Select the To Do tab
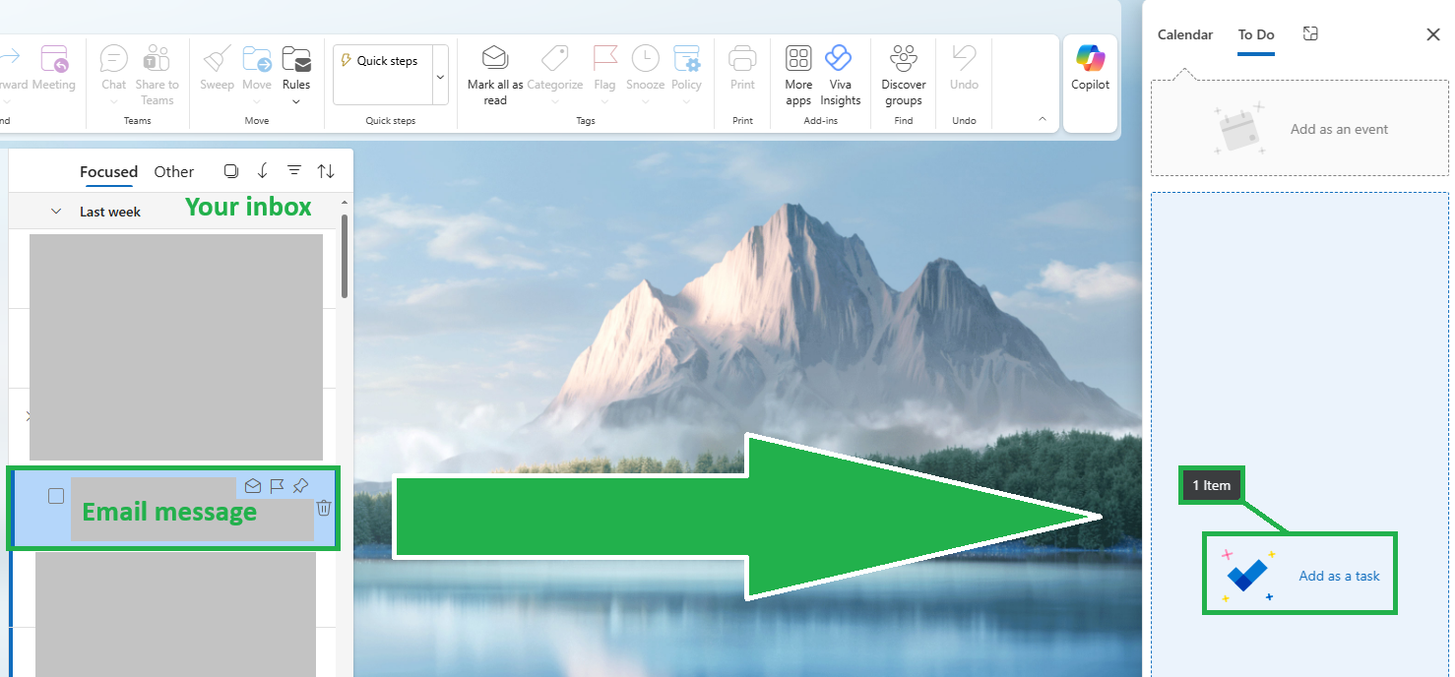The image size is (1455, 677). click(x=1256, y=34)
